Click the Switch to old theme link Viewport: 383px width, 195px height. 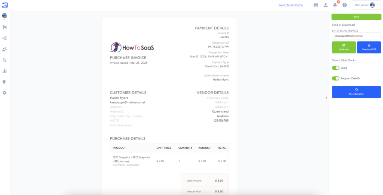[x=291, y=5]
